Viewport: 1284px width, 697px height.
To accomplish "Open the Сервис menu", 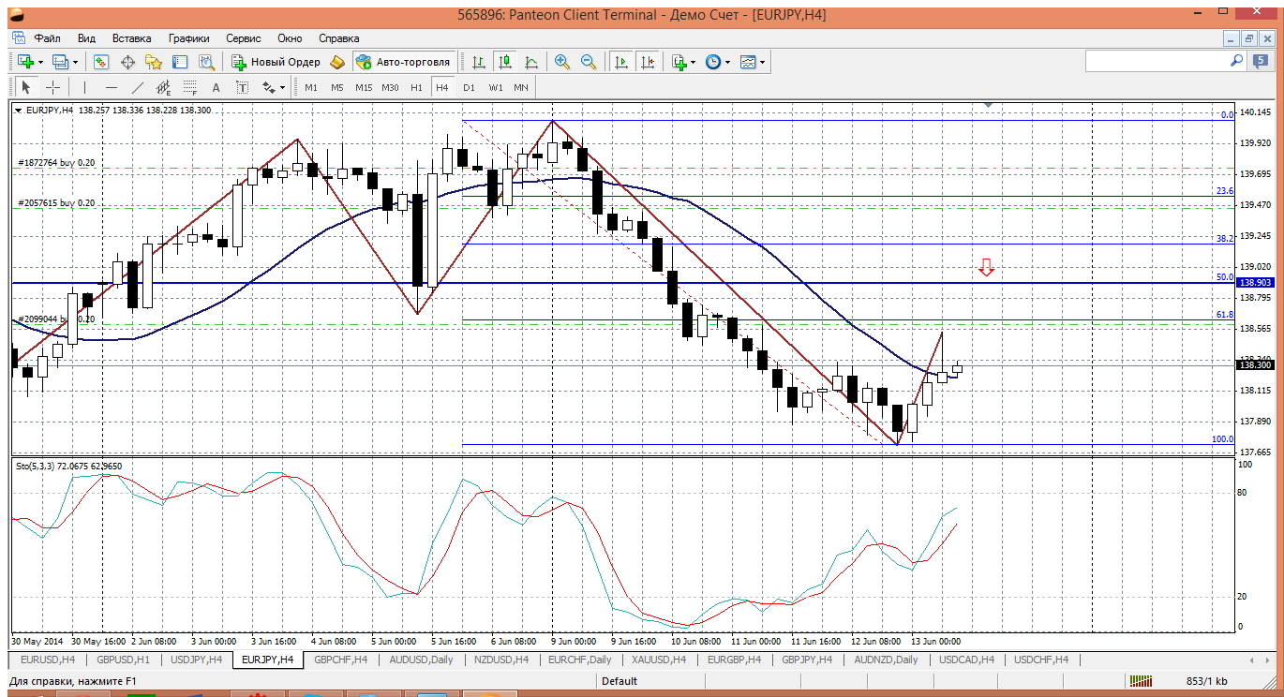I will click(x=243, y=38).
